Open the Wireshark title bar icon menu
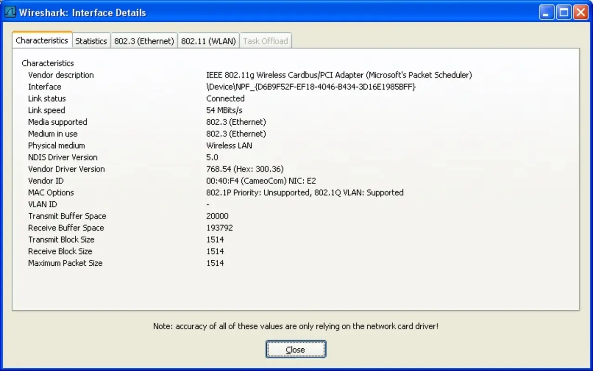 tap(9, 12)
